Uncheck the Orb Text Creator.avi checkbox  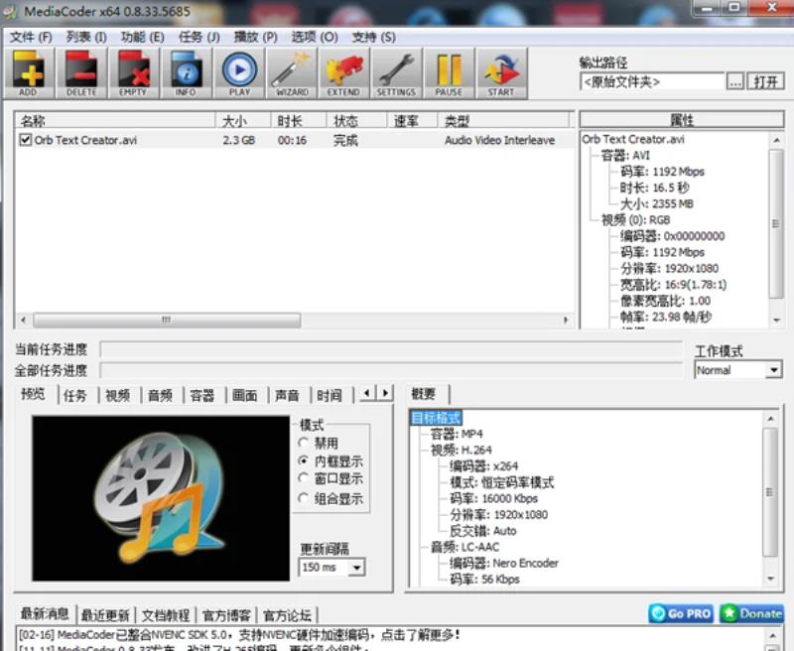[26, 140]
